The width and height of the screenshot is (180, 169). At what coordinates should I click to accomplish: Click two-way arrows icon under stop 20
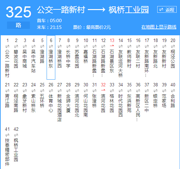173,46
